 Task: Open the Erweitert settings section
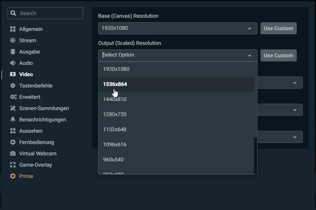pyautogui.click(x=29, y=97)
